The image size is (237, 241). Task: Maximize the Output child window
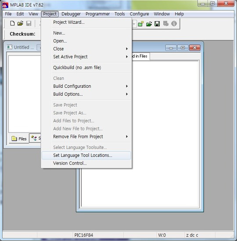coord(183,48)
